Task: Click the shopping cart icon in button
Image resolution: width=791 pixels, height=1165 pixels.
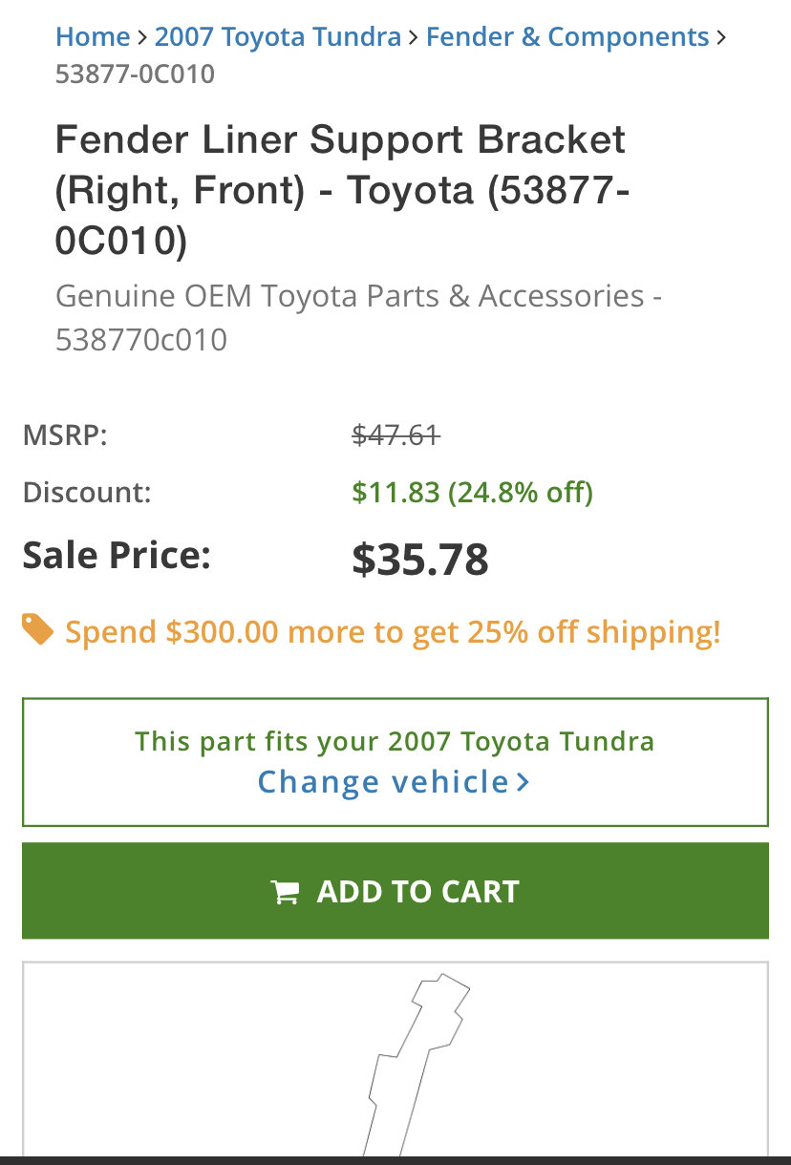Action: click(x=285, y=892)
